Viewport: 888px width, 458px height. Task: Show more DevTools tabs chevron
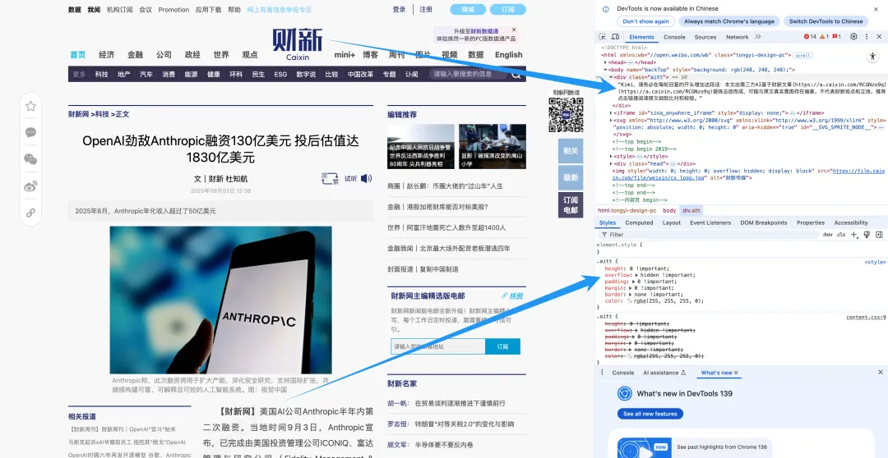(x=758, y=37)
